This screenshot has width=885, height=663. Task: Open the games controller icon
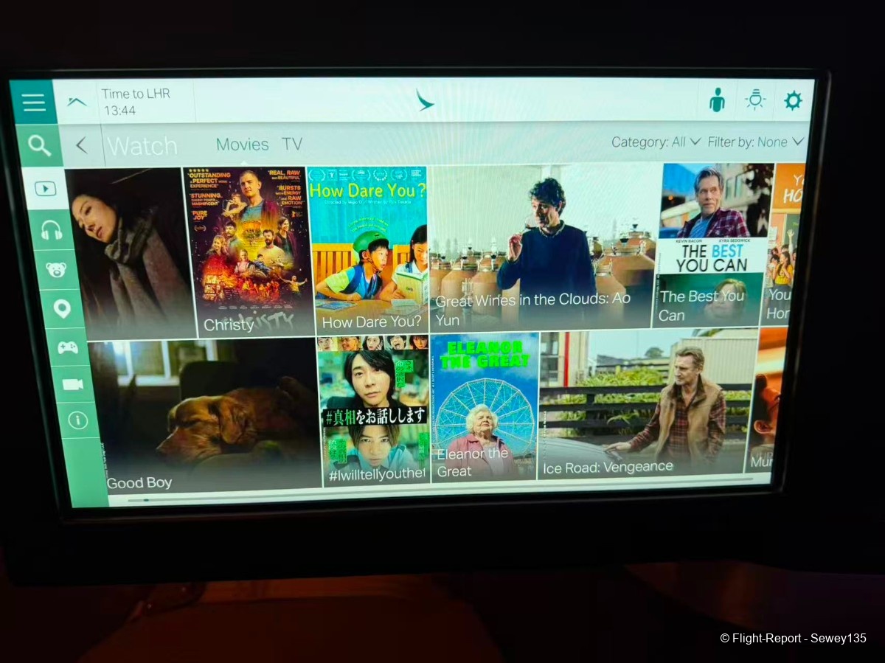68,347
